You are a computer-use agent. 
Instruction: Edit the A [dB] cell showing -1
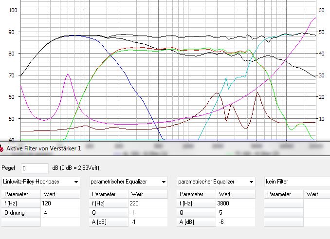click(x=148, y=222)
